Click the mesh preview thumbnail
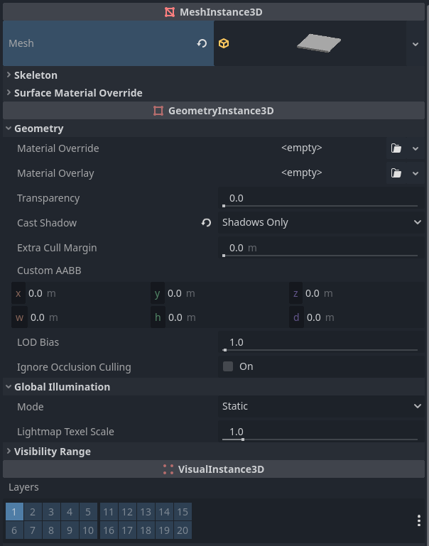Image resolution: width=429 pixels, height=546 pixels. pos(318,43)
